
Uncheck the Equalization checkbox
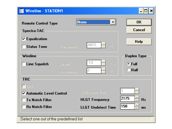(24, 39)
